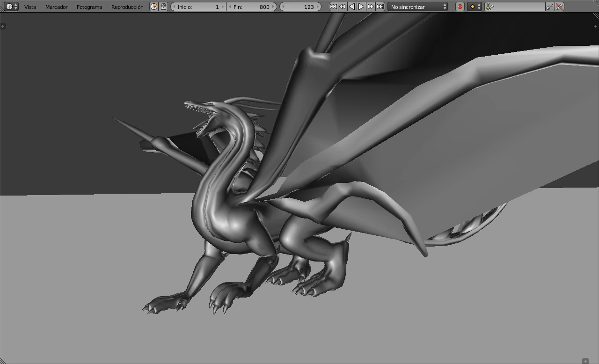Open the No sincronizar sync dropdown
This screenshot has height=364, width=599.
[x=418, y=7]
